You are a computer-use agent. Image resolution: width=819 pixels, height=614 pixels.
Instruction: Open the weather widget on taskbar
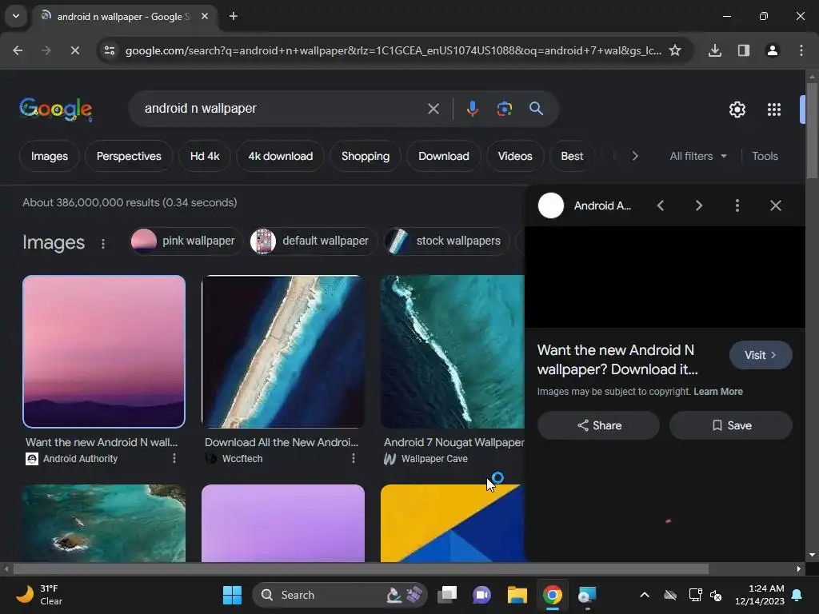coord(39,595)
